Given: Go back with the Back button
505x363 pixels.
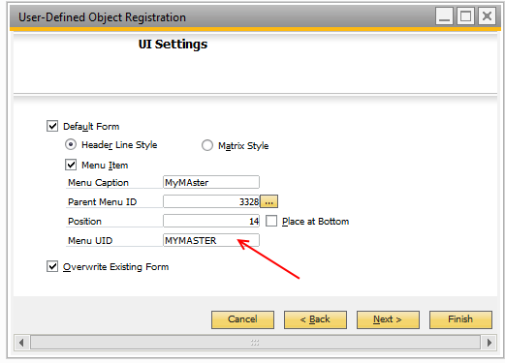Looking at the screenshot, I should coord(315,319).
